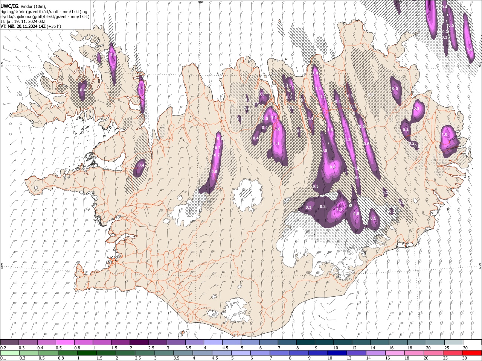Screen dimensions: 482x361
Task: Click the '20W' longitude label at map top
Action: [200, 2]
